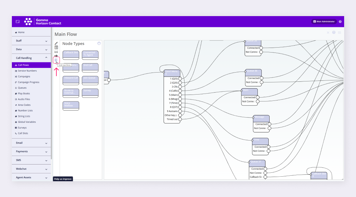
Task: Select the Voice Mailbox node type
Action: [71, 106]
